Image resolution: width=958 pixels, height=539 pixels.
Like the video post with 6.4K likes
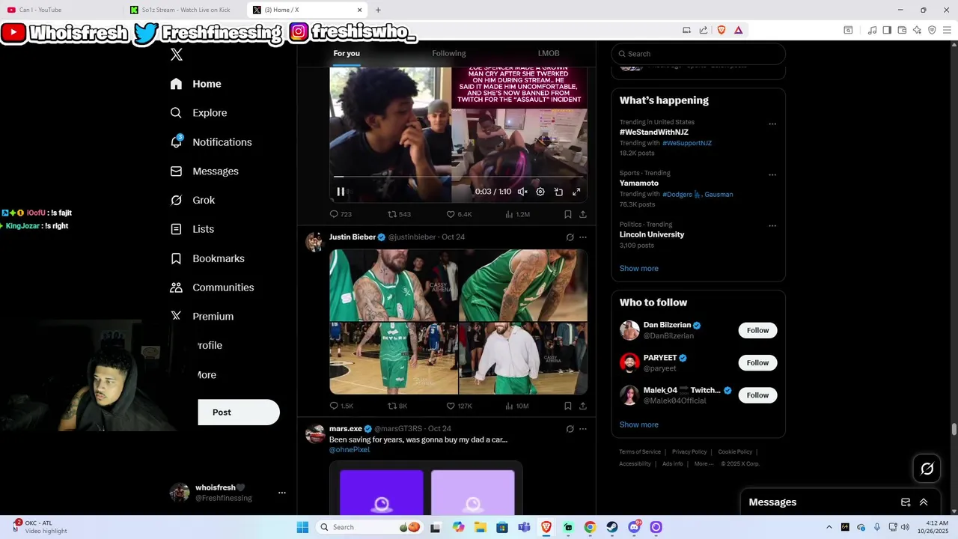pyautogui.click(x=459, y=214)
